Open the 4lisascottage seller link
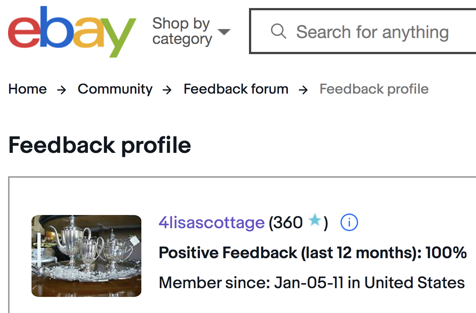 point(211,222)
